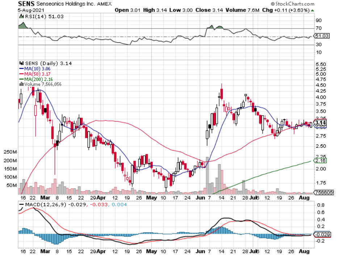
Task: Click the 0.4 label on the MACD axis
Action: point(321,220)
